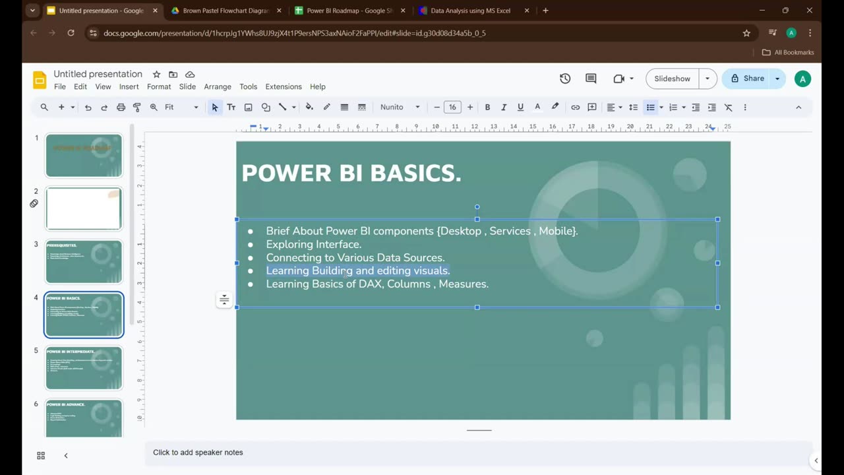Image resolution: width=844 pixels, height=475 pixels.
Task: Open the Format menu
Action: [159, 86]
